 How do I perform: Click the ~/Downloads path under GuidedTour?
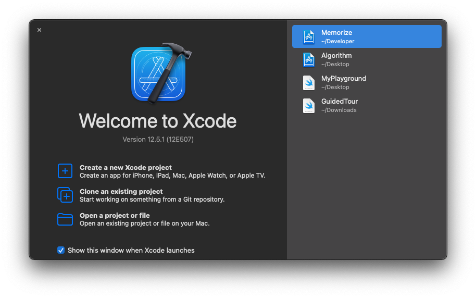339,110
